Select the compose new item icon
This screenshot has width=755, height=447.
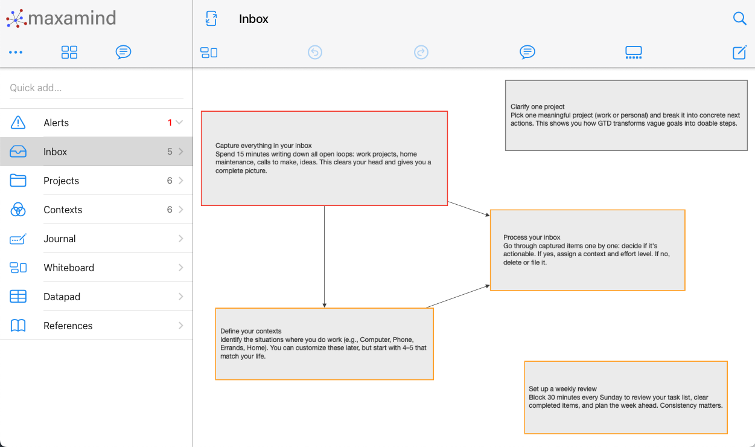click(739, 53)
